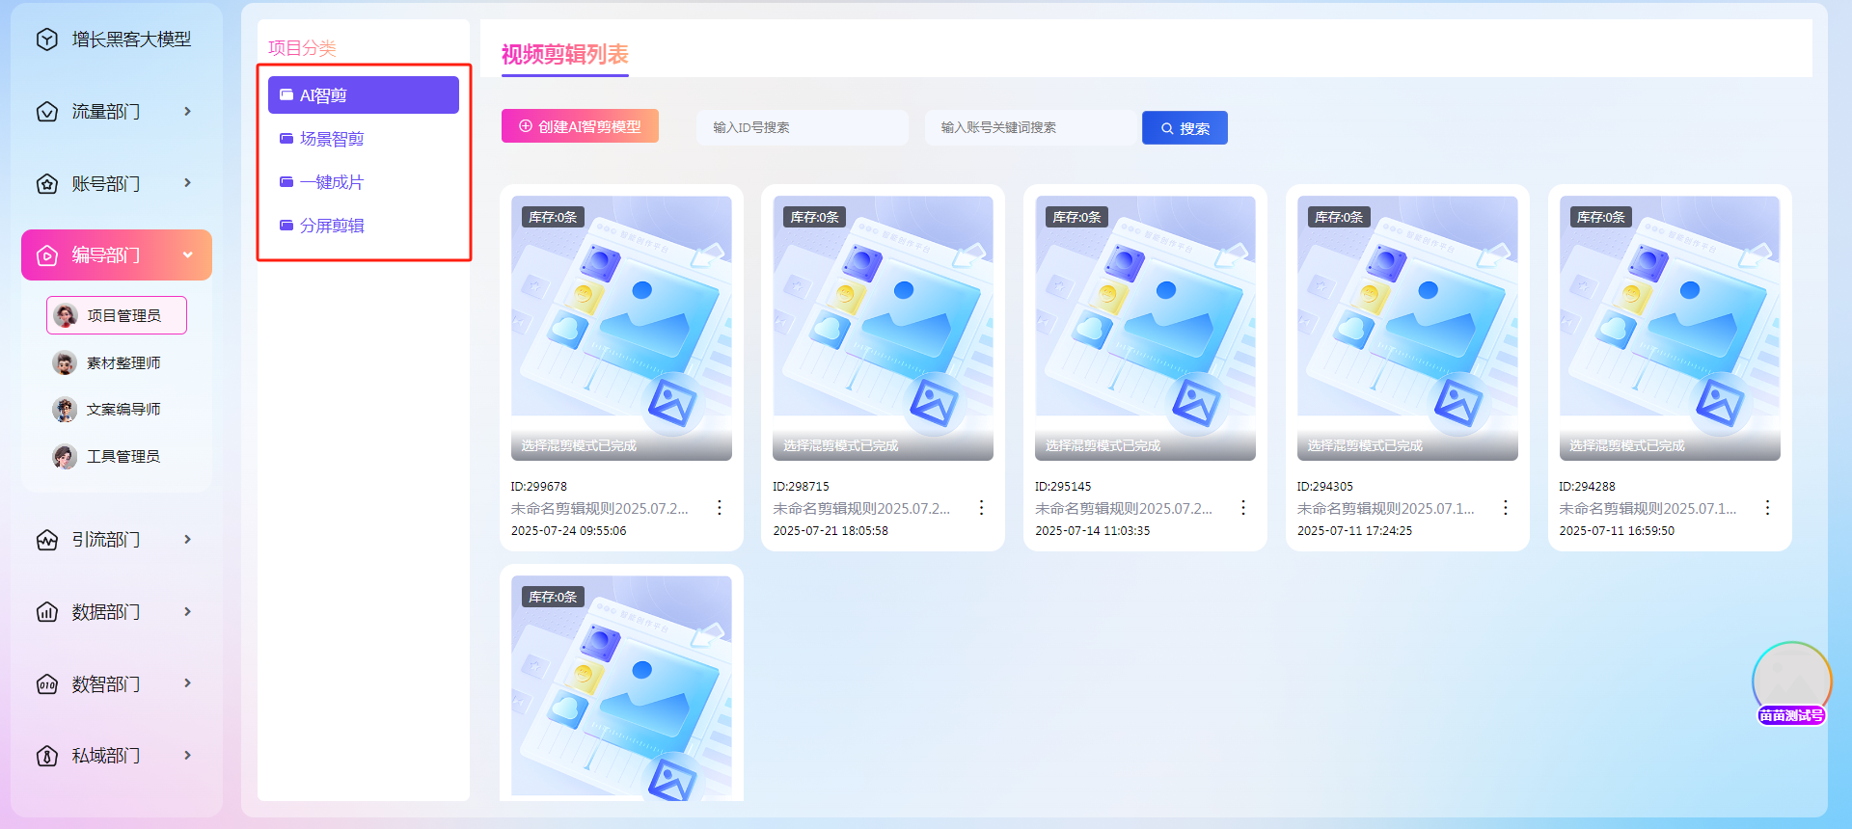Click the timestamp 2025-07-11 16:59:50
Image resolution: width=1852 pixels, height=829 pixels.
(1617, 531)
